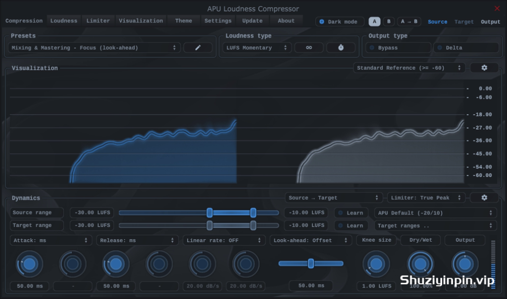Click the Knee size 1.00 LUFS field

click(376, 286)
